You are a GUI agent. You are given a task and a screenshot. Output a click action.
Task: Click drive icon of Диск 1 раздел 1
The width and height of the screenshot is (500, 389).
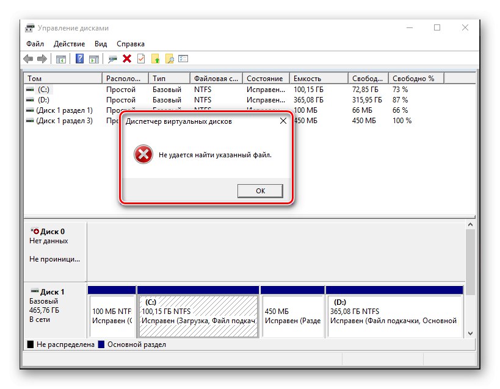click(x=30, y=110)
